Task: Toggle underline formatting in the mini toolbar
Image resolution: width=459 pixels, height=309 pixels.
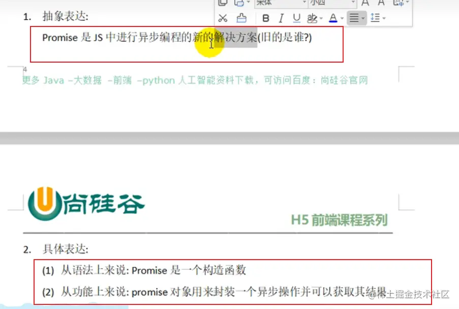Action: [x=296, y=18]
